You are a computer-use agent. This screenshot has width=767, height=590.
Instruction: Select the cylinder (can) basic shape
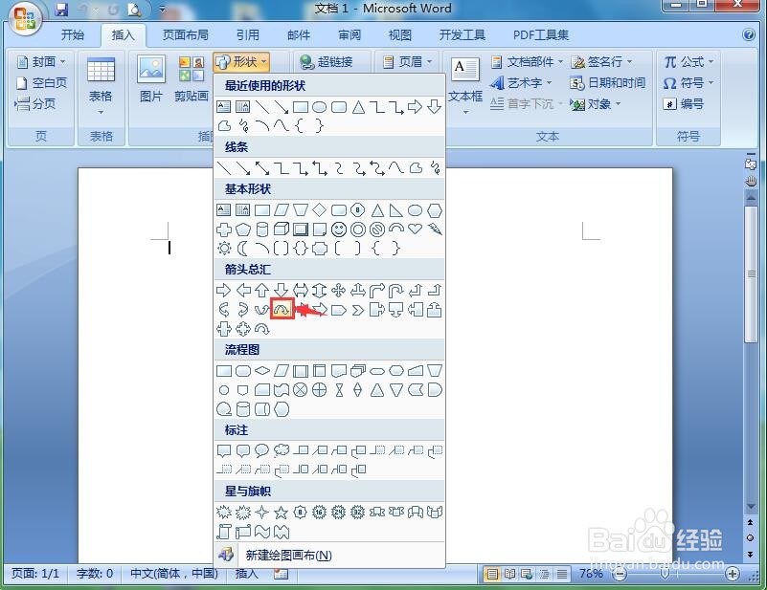pos(262,229)
